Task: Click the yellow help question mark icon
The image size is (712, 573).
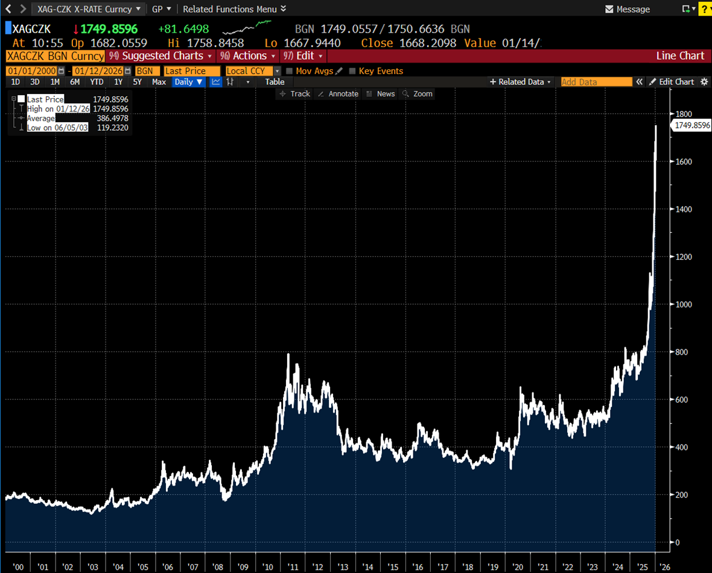Action: 704,9
